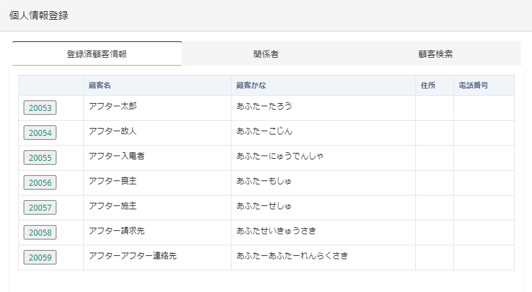Viewport: 532px width, 292px height.
Task: Select the あふたせいきゅうさき kana cell
Action: coord(276,231)
